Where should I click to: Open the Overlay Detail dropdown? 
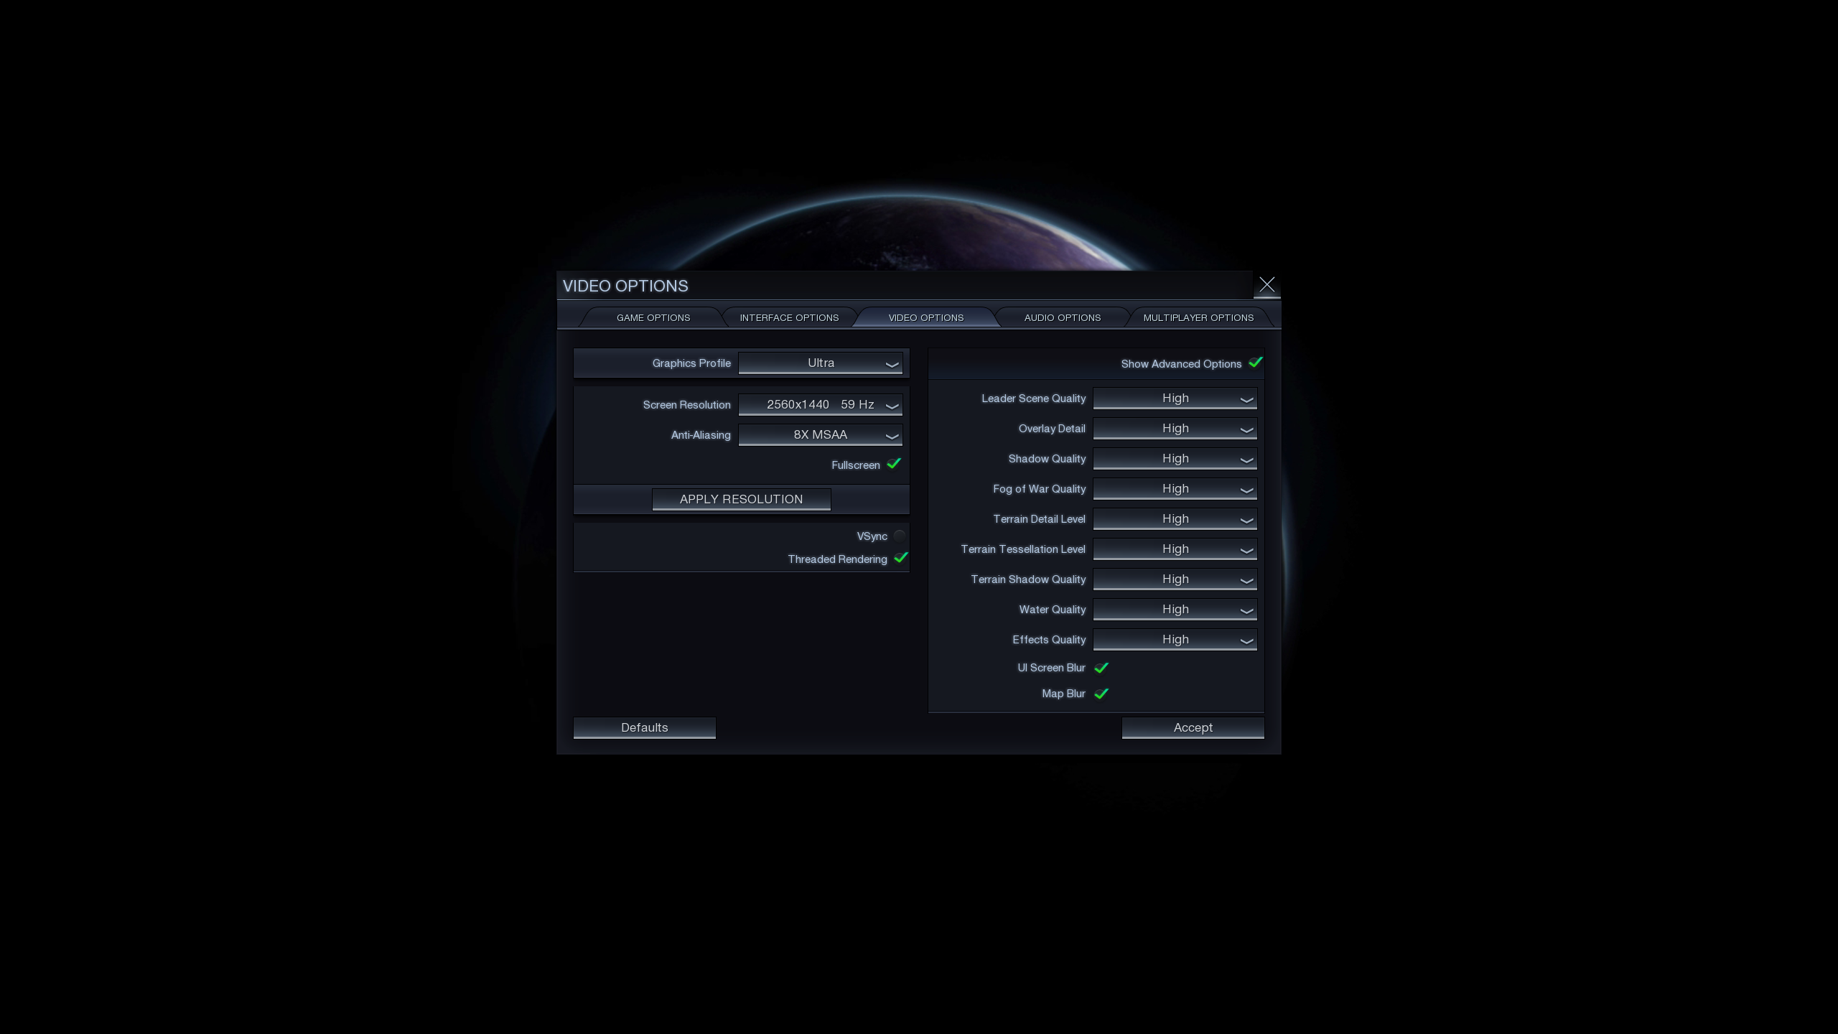click(1175, 429)
